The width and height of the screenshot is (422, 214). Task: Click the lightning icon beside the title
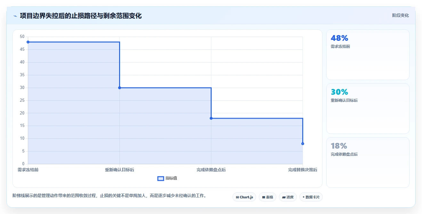point(15,16)
